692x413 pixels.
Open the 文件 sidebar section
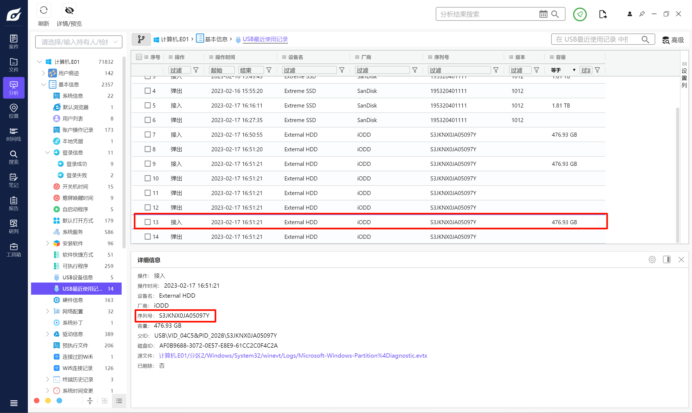click(x=14, y=65)
